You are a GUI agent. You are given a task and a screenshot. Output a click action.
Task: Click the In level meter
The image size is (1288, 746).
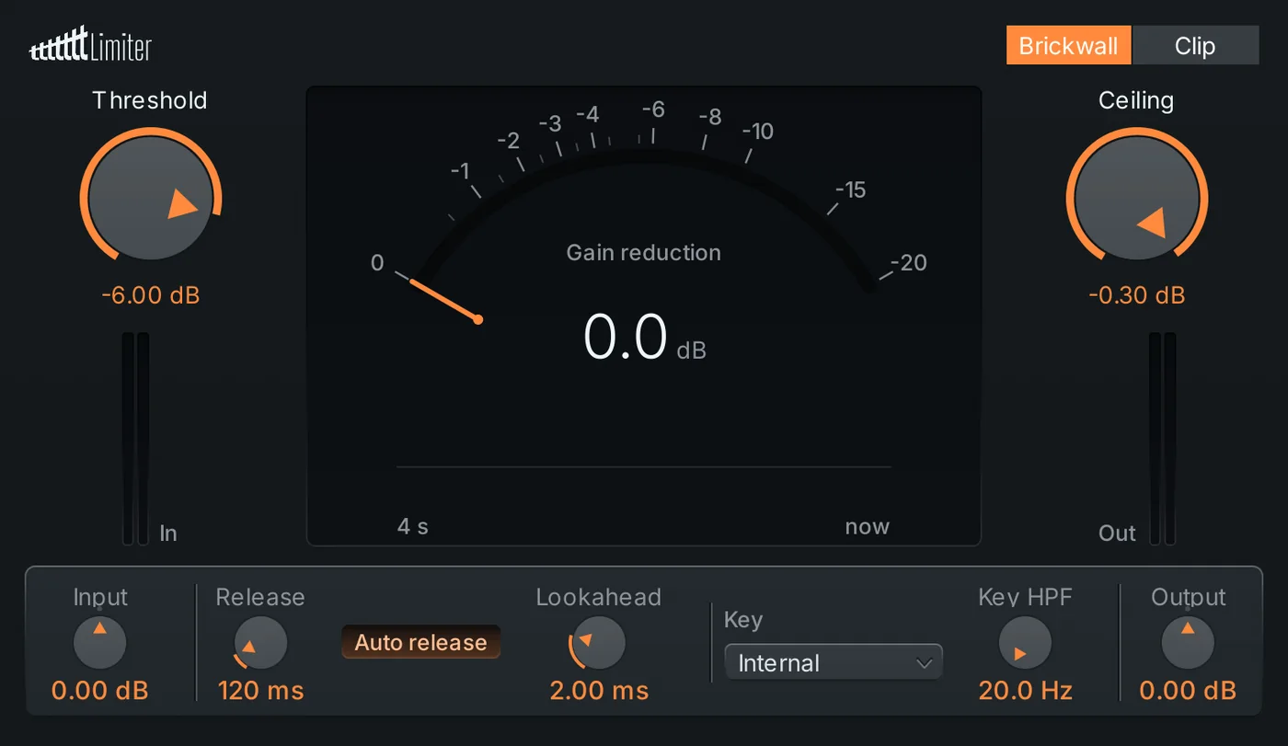(136, 439)
